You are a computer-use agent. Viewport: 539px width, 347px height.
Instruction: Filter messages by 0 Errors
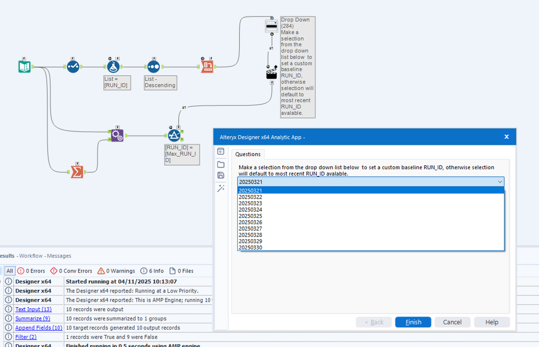31,271
